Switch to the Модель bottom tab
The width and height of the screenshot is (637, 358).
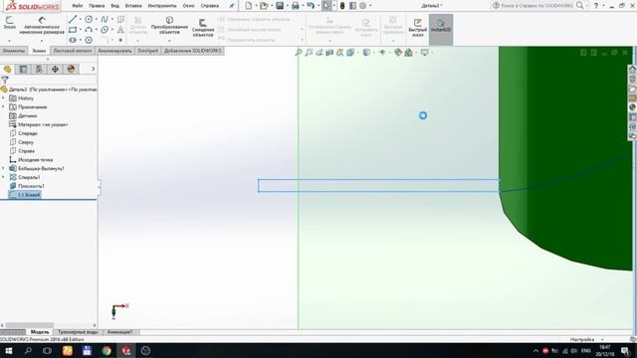tap(40, 332)
